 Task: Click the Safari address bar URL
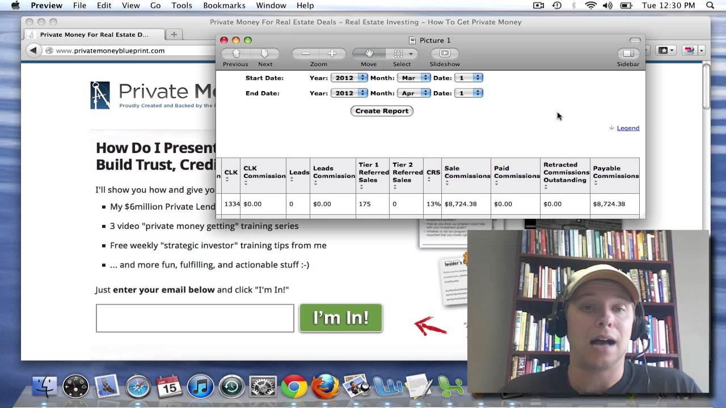pos(110,50)
